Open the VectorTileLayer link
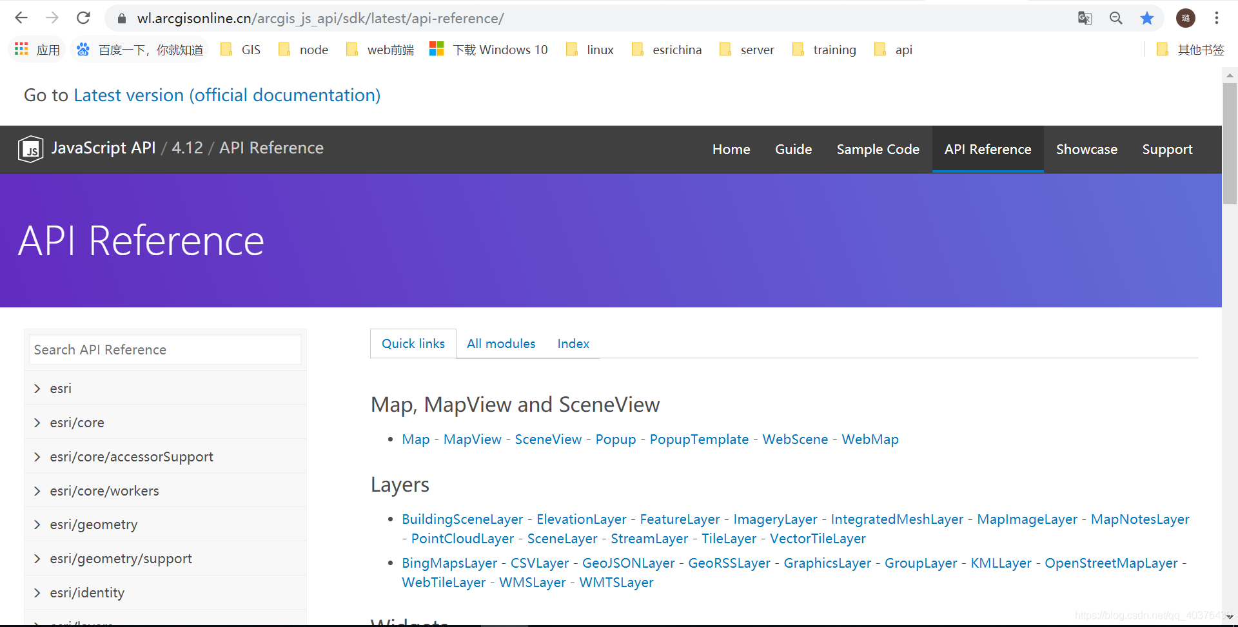This screenshot has width=1238, height=627. click(818, 539)
